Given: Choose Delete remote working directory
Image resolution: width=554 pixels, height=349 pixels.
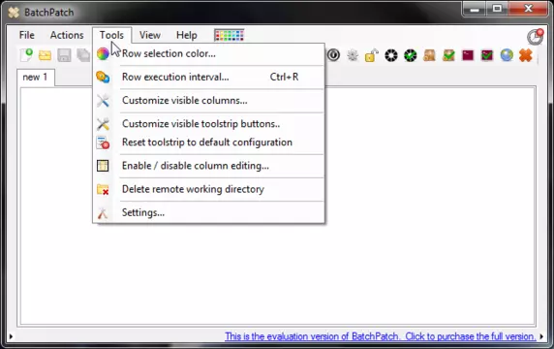Looking at the screenshot, I should click(209, 189).
